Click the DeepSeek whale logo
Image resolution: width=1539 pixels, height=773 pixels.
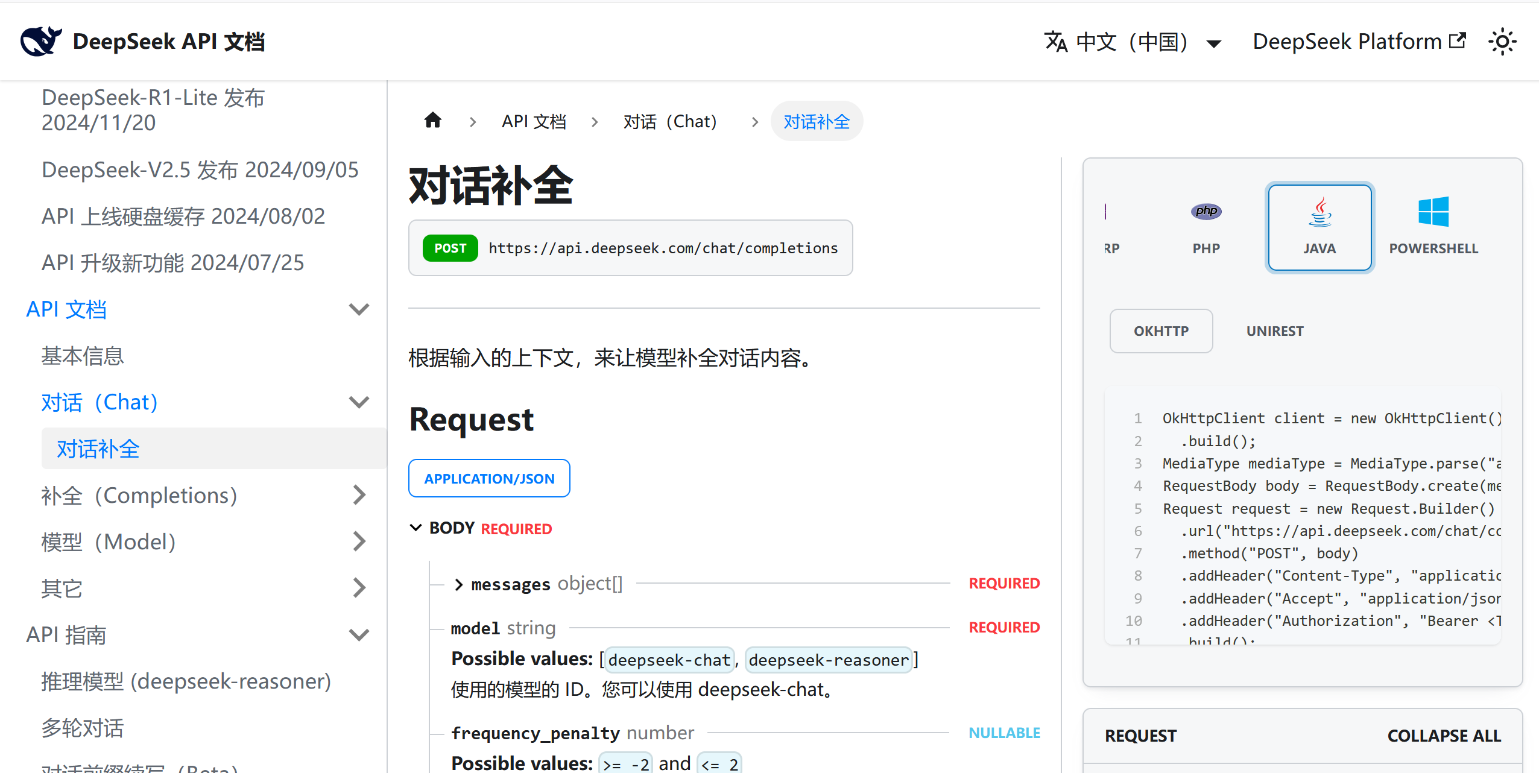click(40, 41)
